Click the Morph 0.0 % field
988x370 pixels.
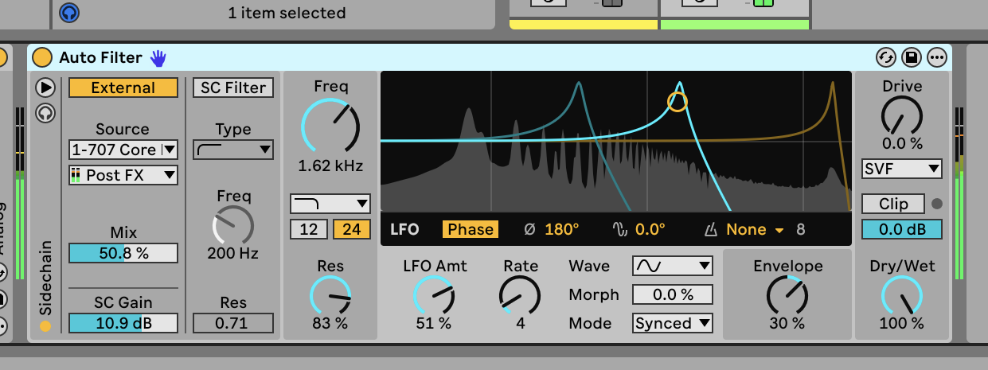(x=673, y=294)
